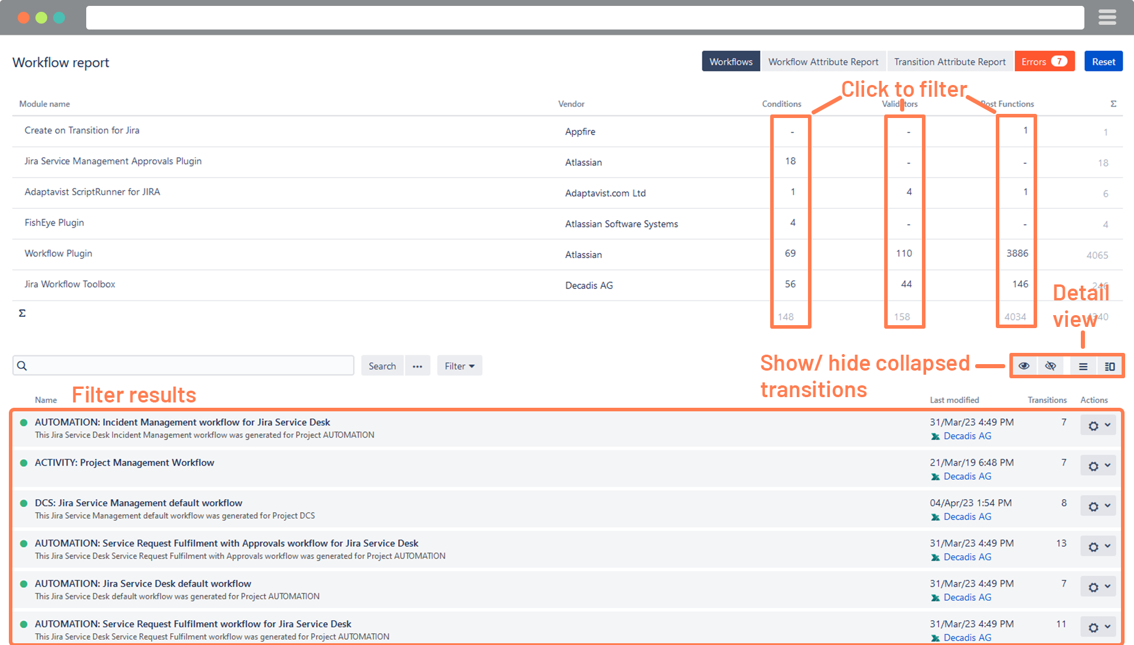
Task: Toggle the green status dot on Incident Management workflow
Action: tap(24, 423)
